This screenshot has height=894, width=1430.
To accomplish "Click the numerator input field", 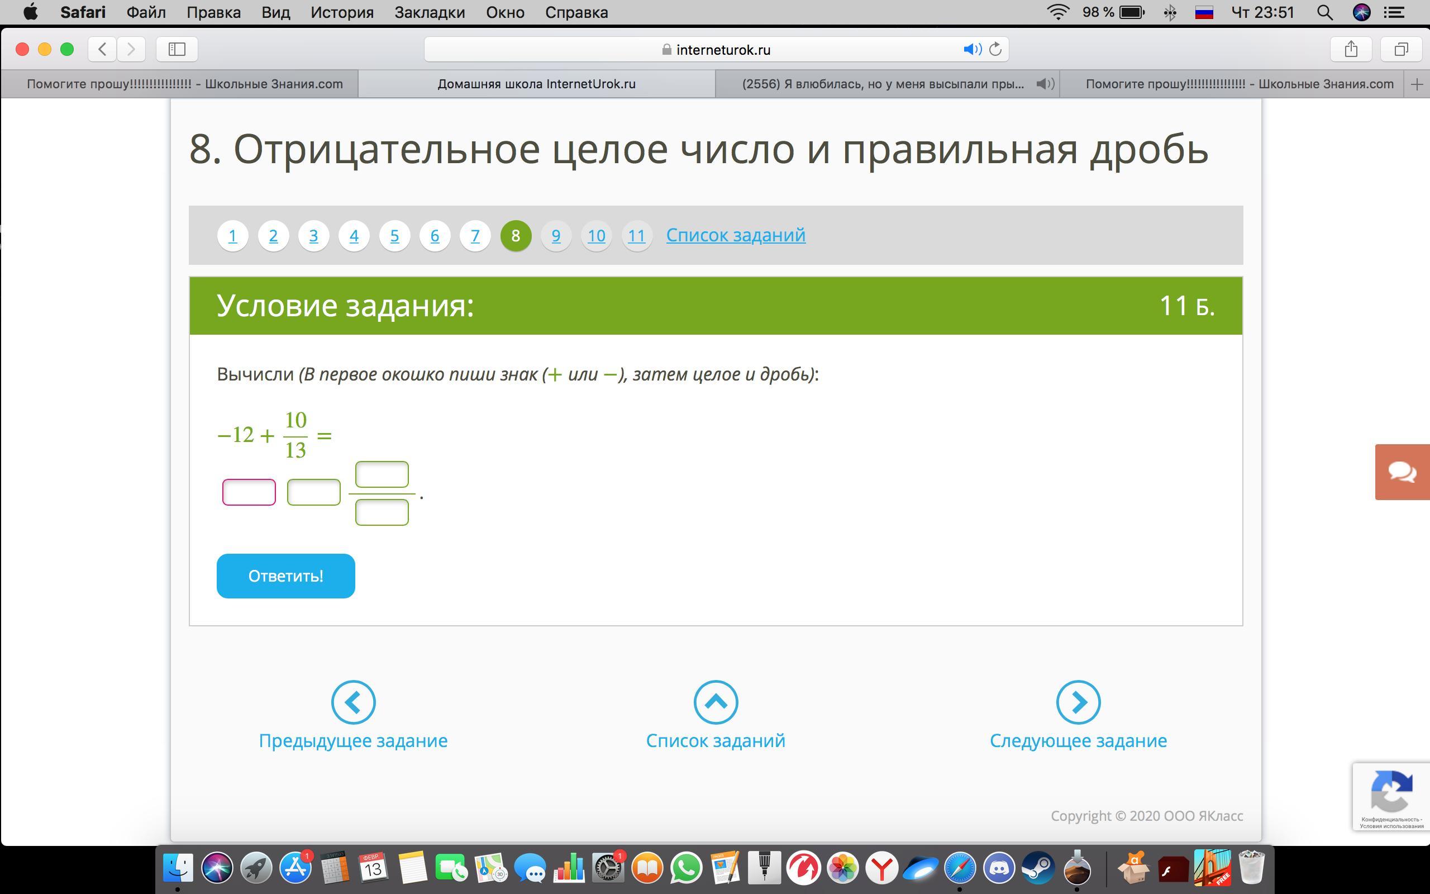I will click(382, 474).
